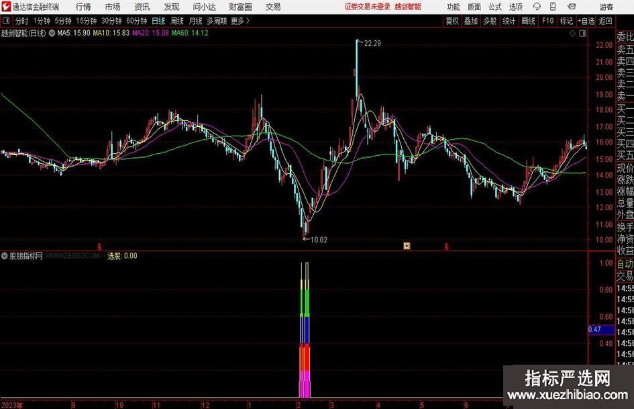Expand the 越剑智能 indicator dropdown arrow
Image resolution: width=634 pixels, height=409 pixels.
click(52, 33)
